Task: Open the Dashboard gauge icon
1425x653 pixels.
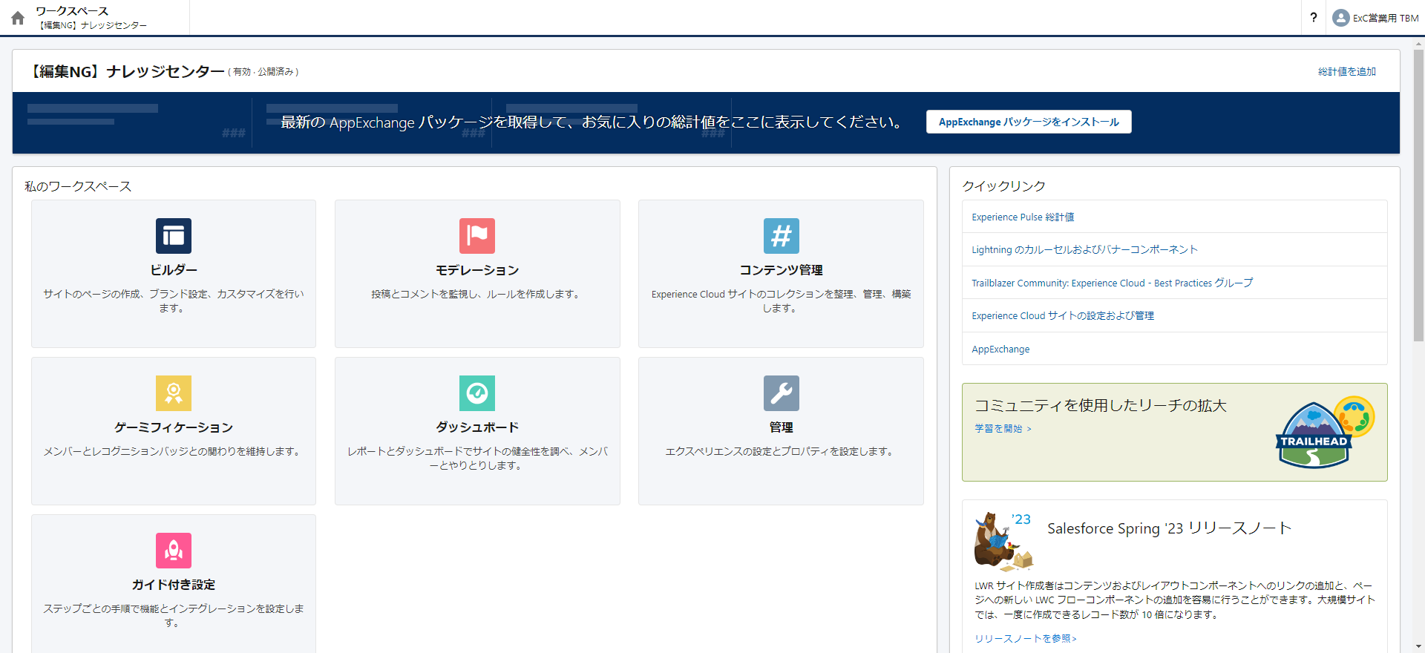Action: click(477, 393)
